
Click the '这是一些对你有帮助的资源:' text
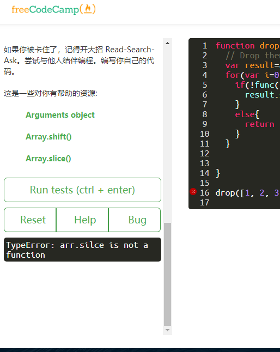[51, 93]
